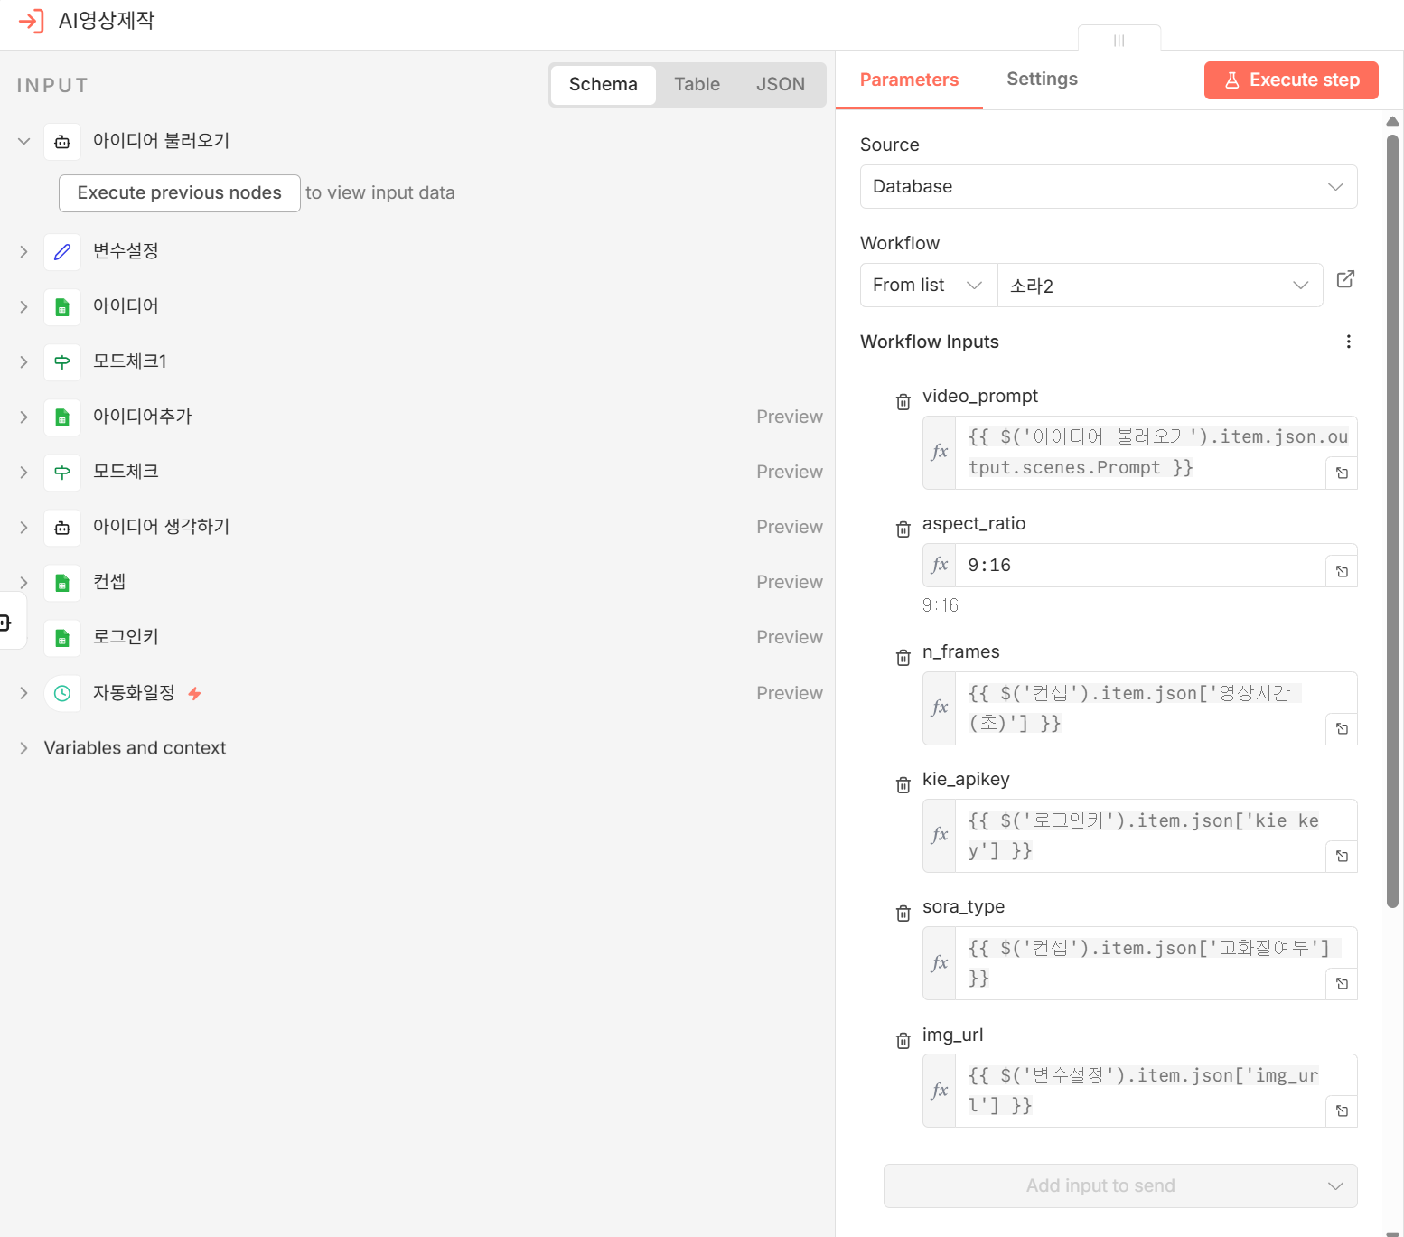The image size is (1404, 1237).
Task: Switch to the Schema view tab
Action: point(604,85)
